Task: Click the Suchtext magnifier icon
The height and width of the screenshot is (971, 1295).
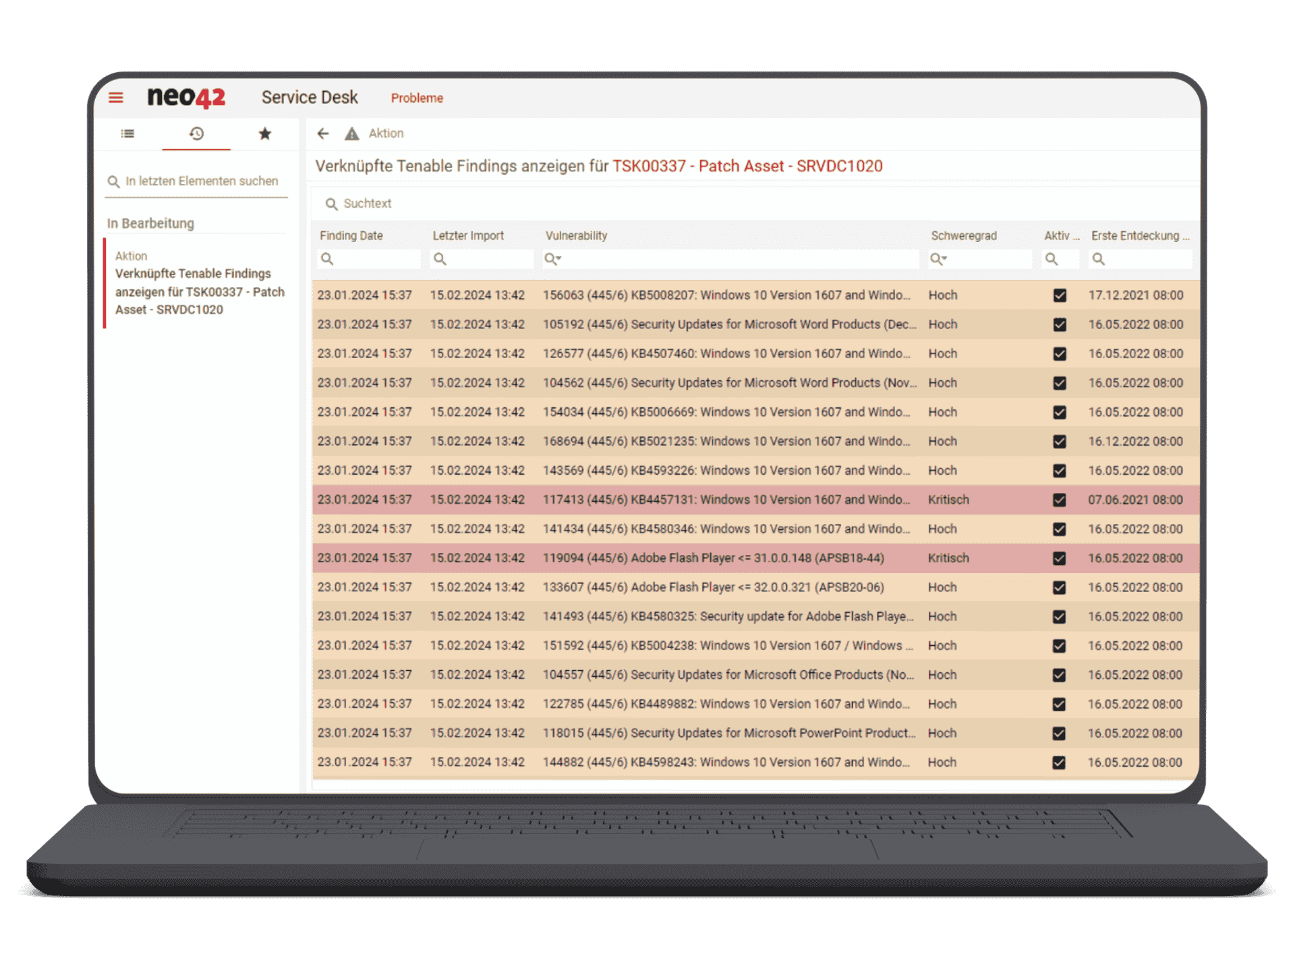Action: pos(331,204)
